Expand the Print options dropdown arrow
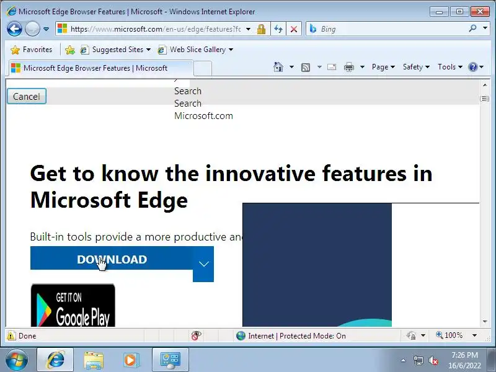496x372 pixels. 363,67
